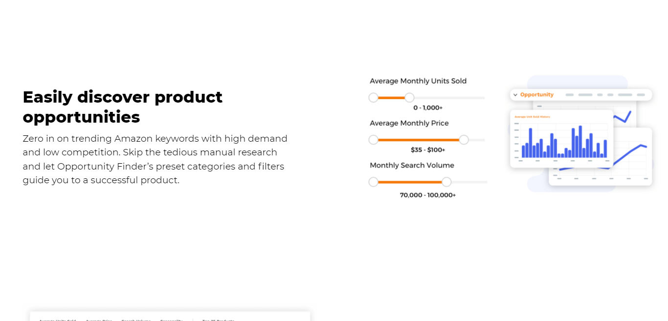
Task: Click the orange Opportunity label
Action: 537,95
